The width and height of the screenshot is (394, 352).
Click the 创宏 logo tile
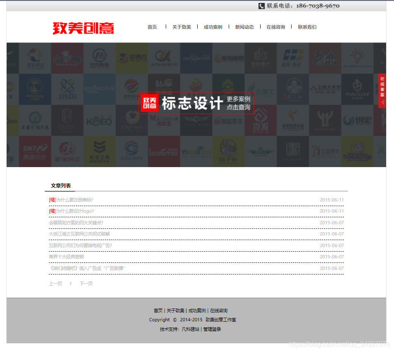coord(357,120)
